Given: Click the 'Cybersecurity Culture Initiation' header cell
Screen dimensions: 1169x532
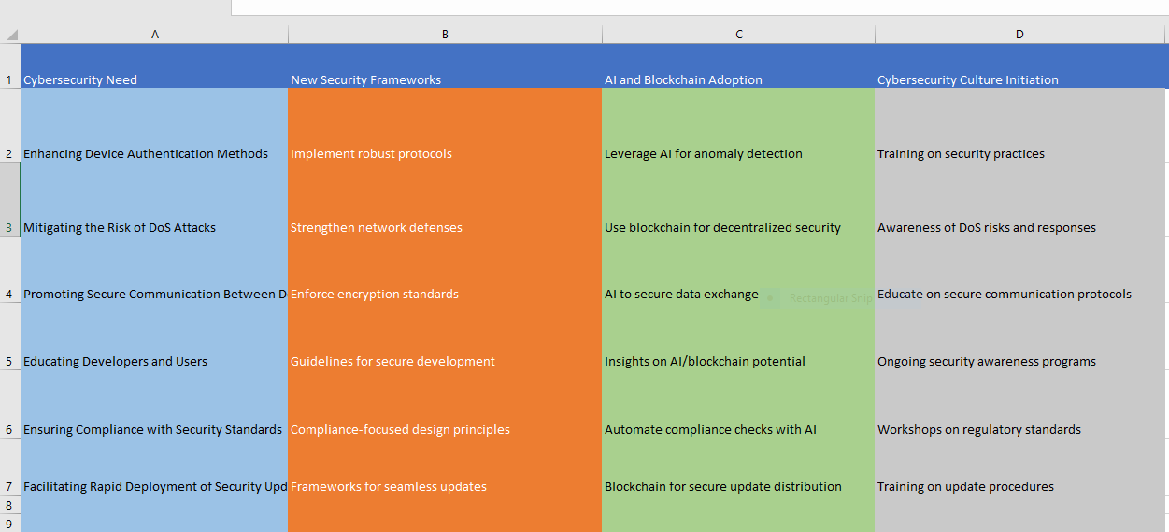Looking at the screenshot, I should [x=1019, y=65].
